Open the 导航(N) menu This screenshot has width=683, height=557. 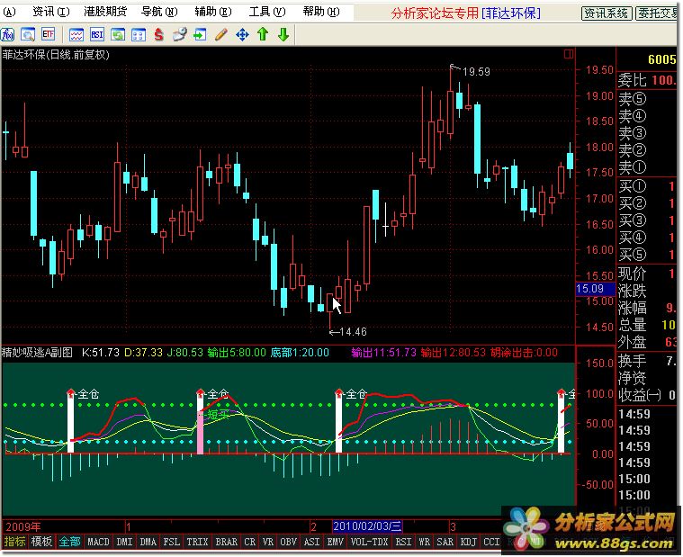(159, 12)
